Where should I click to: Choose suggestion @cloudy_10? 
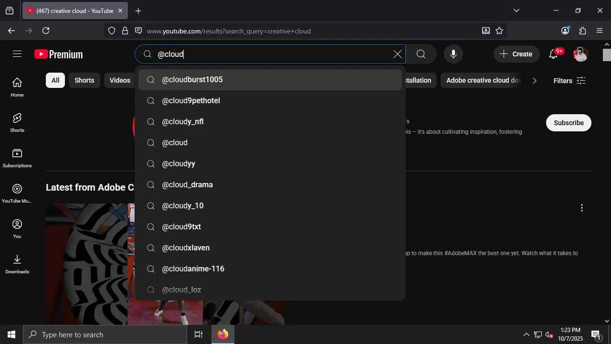coord(270,206)
